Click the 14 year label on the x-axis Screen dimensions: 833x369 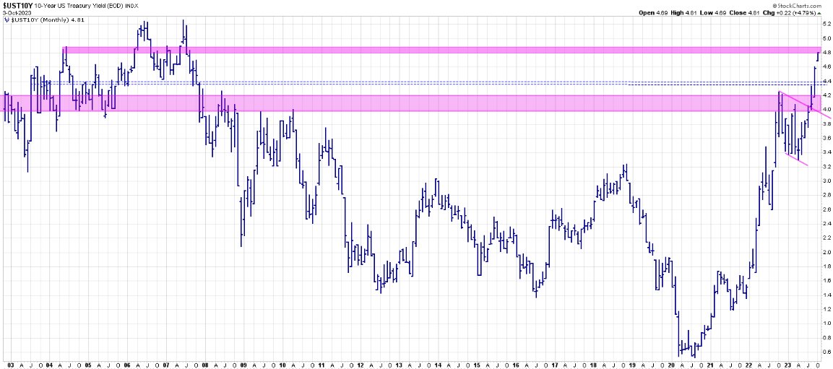[439, 365]
